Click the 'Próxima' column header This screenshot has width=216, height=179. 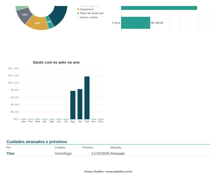[88, 148]
